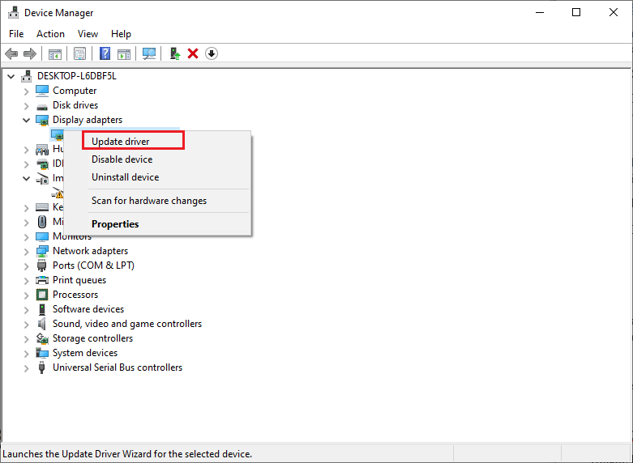Click the Disable device down-arrow icon
Screen dimensions: 633x463
point(212,53)
